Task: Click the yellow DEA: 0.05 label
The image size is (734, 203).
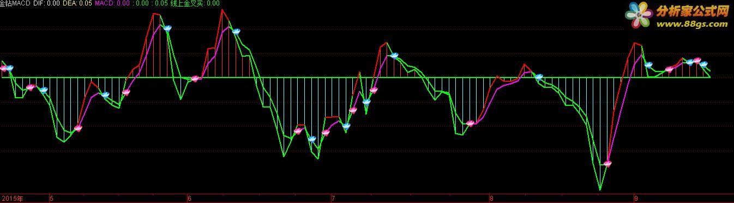Action: (x=77, y=3)
